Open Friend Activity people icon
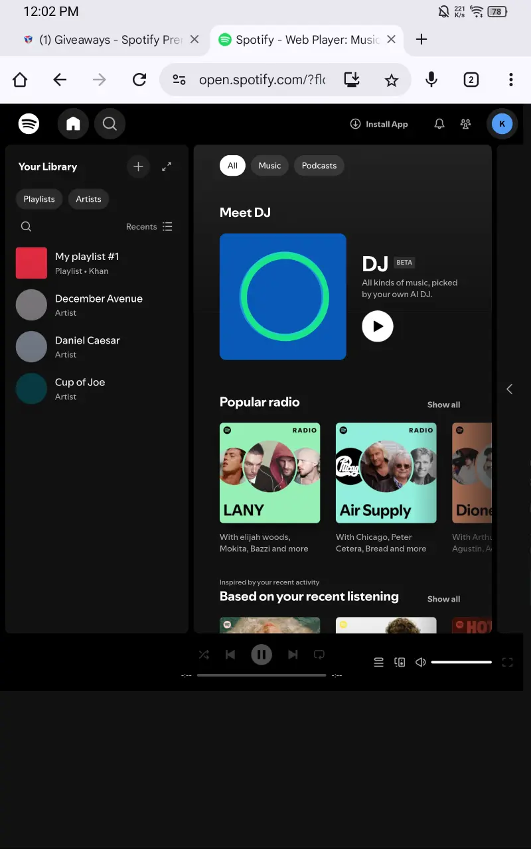531x849 pixels. pos(466,124)
